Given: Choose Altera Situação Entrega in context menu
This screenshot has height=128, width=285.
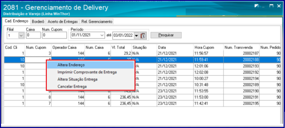Looking at the screenshot, I should tap(90, 79).
